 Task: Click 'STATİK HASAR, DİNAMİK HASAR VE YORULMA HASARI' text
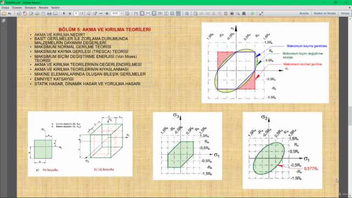pos(87,84)
